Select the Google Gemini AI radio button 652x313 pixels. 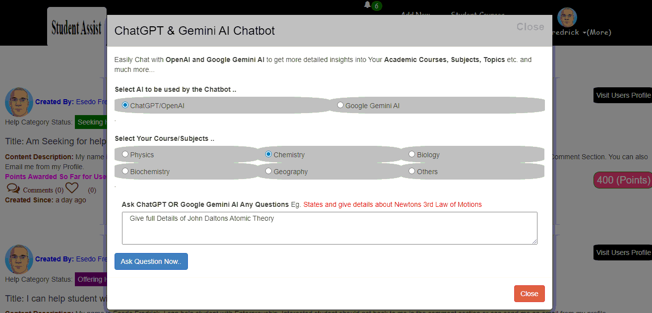[340, 105]
